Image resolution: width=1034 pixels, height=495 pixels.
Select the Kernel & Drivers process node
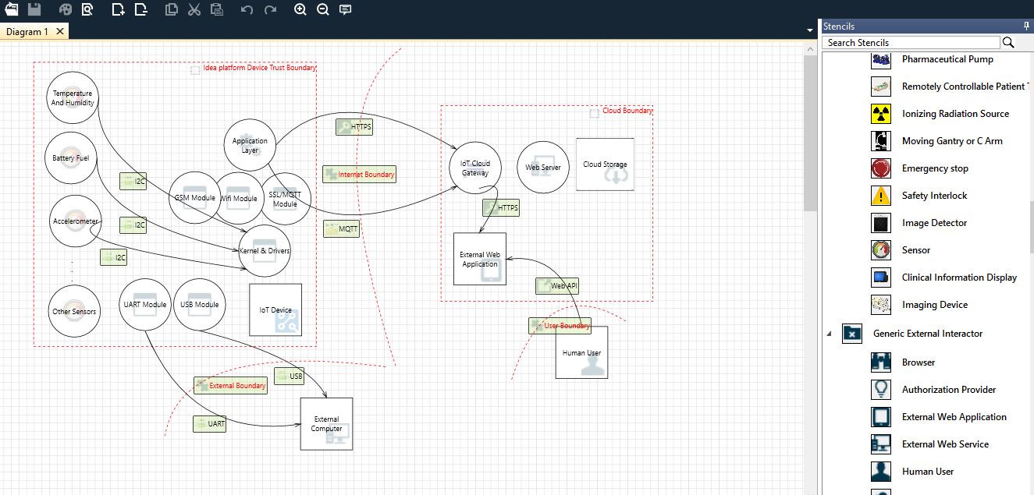point(265,250)
